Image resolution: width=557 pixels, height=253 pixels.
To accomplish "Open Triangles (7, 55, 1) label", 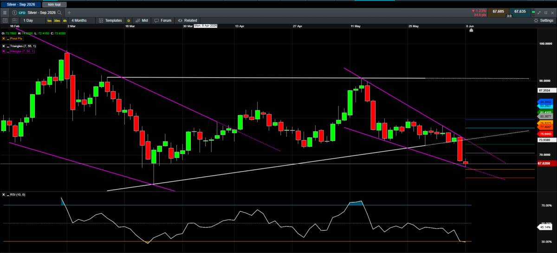I will pos(23,46).
